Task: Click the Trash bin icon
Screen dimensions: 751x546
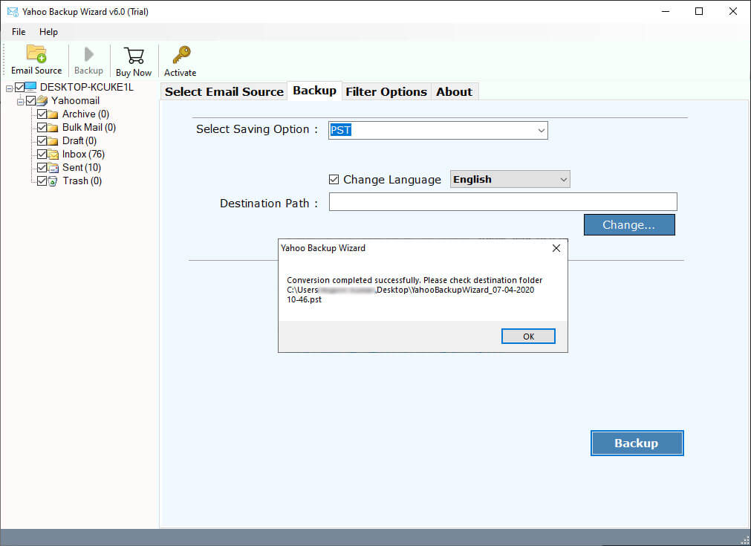Action: point(53,181)
